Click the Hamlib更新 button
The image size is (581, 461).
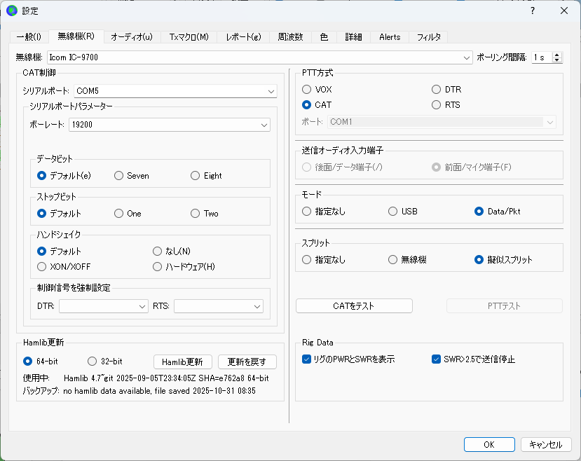[x=183, y=362]
